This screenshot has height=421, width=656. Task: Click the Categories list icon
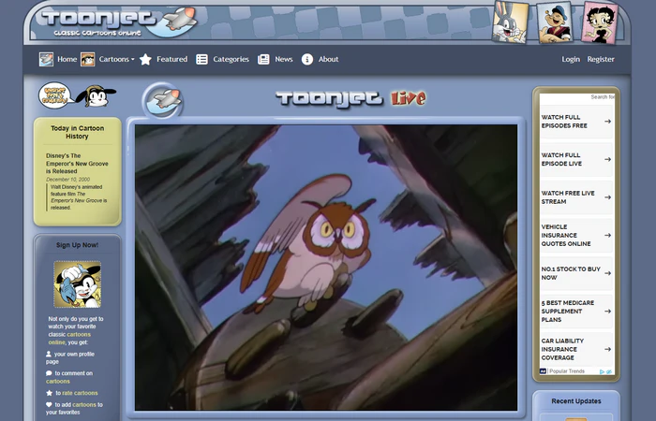click(x=202, y=59)
